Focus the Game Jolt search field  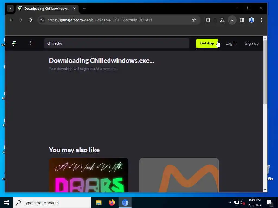coord(117,43)
